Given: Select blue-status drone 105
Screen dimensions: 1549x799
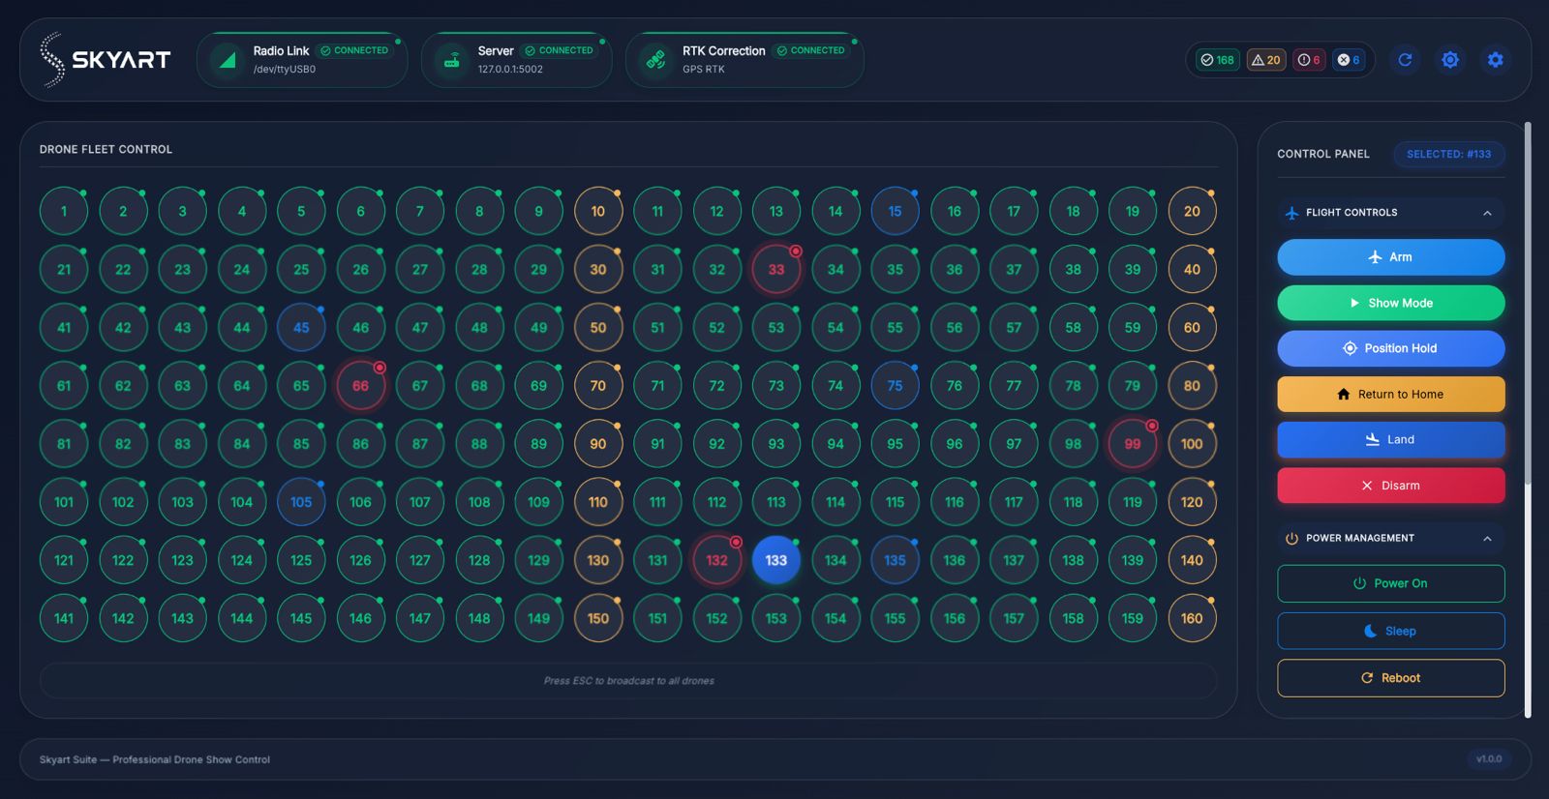Looking at the screenshot, I should point(301,501).
